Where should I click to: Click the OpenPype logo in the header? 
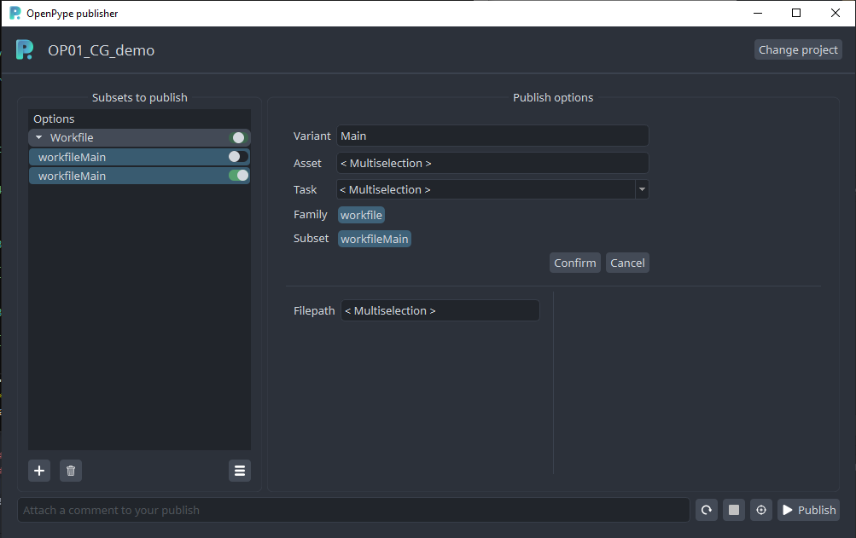[24, 49]
